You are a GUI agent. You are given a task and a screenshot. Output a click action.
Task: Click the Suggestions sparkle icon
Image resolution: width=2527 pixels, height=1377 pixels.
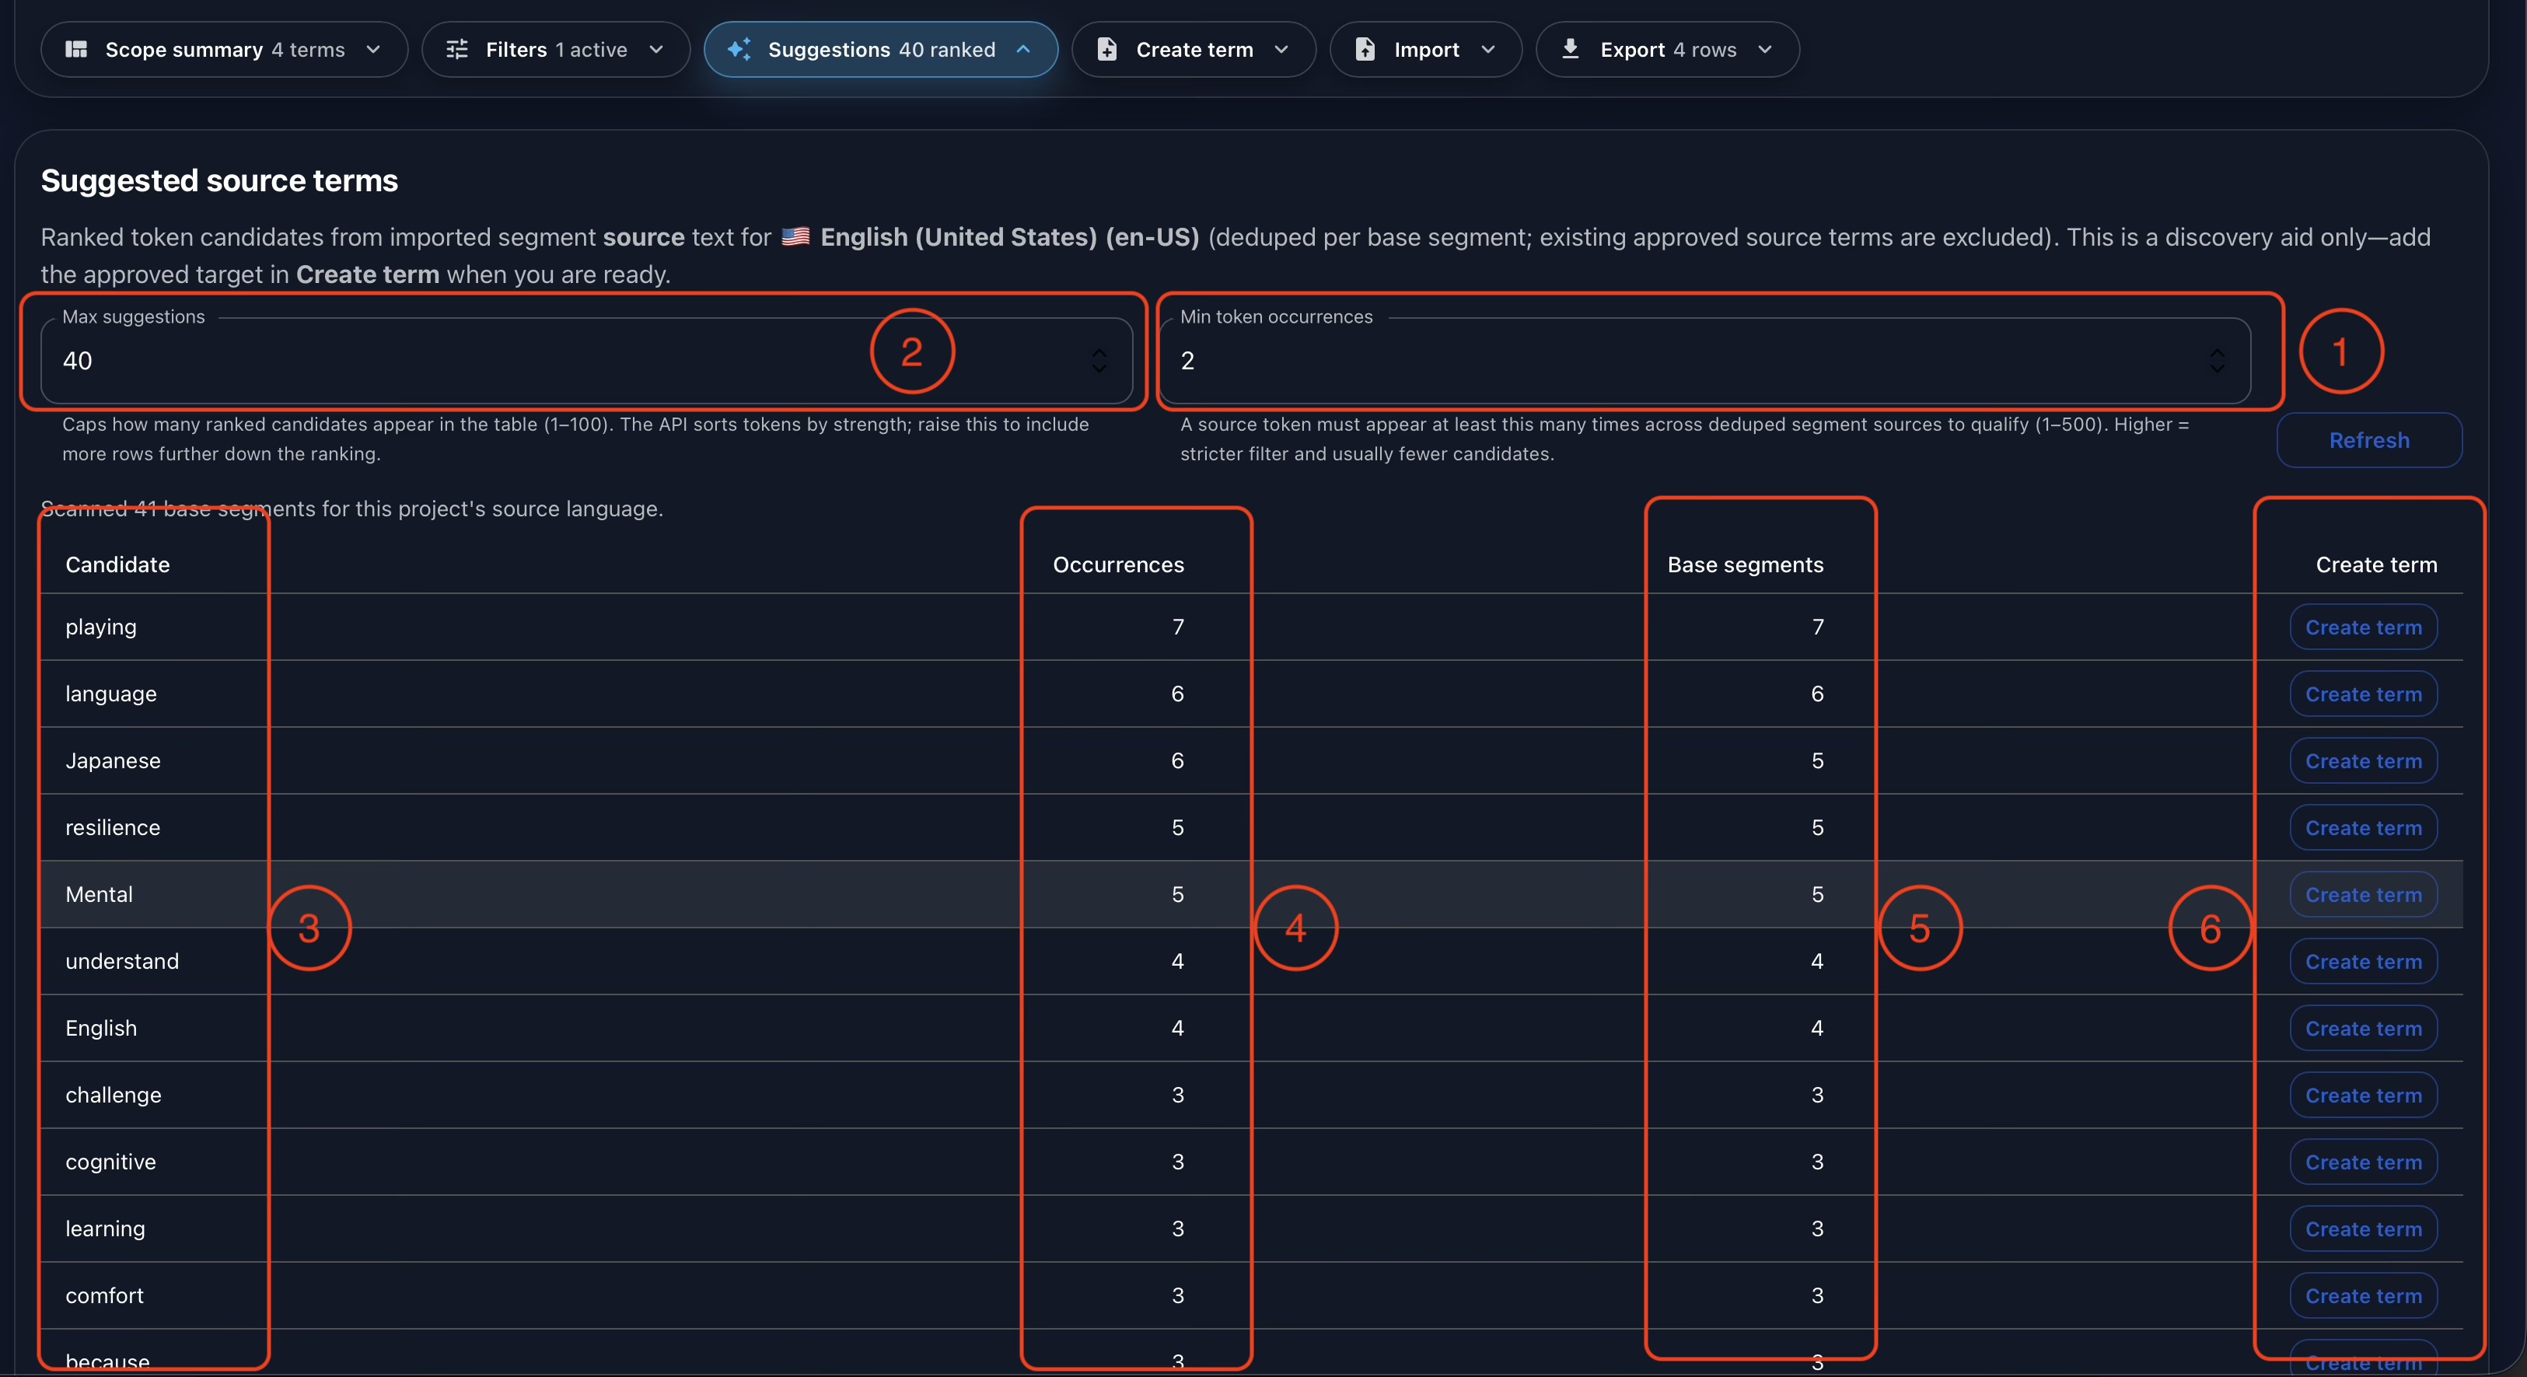click(739, 49)
